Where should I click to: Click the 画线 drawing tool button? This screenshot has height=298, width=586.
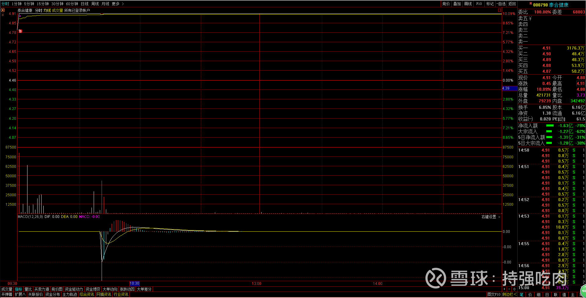click(468, 4)
